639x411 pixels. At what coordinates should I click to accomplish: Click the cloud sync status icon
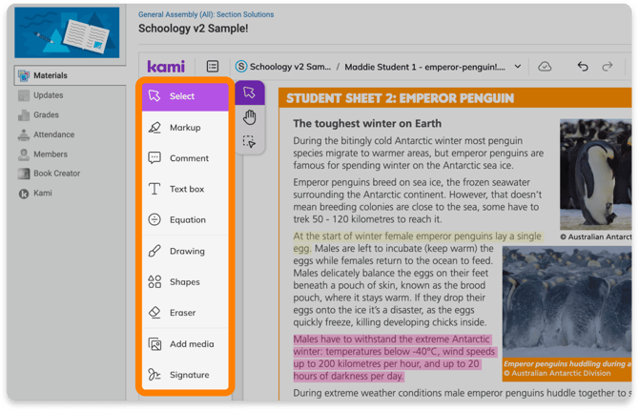point(545,67)
